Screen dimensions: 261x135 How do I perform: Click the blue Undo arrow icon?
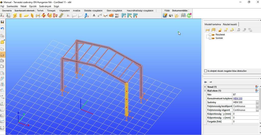(2, 29)
